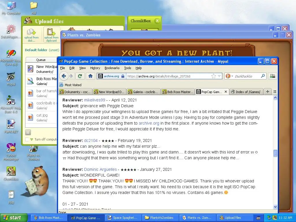
Task: Open Rkill text file on desktop
Action: [11, 197]
